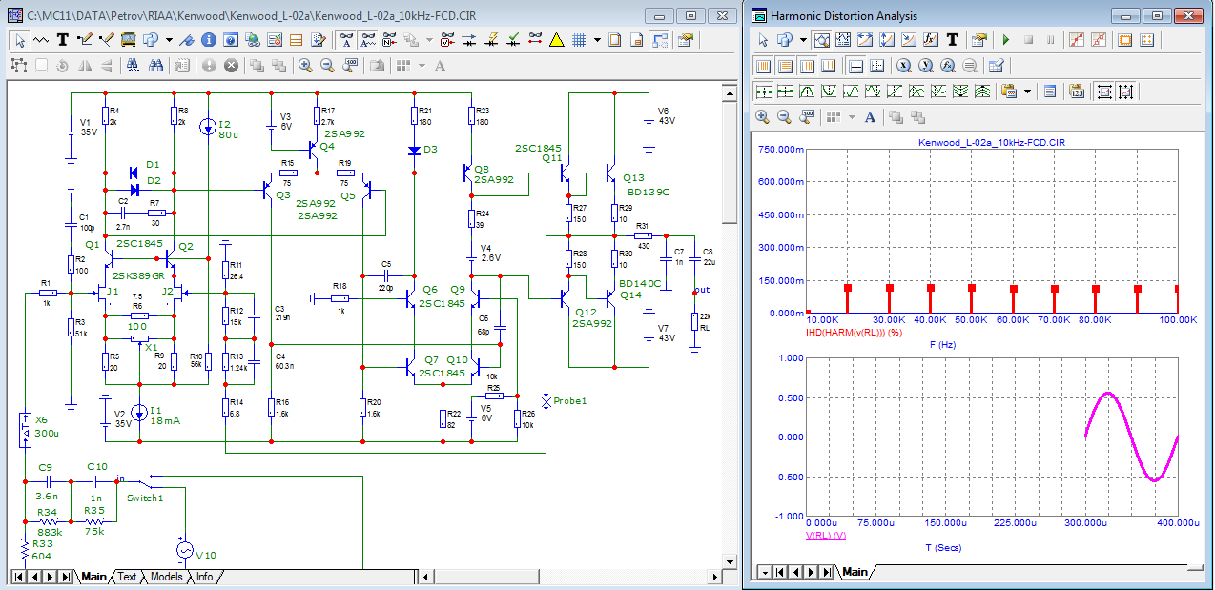
Task: Click the Info mode icon
Action: click(209, 40)
